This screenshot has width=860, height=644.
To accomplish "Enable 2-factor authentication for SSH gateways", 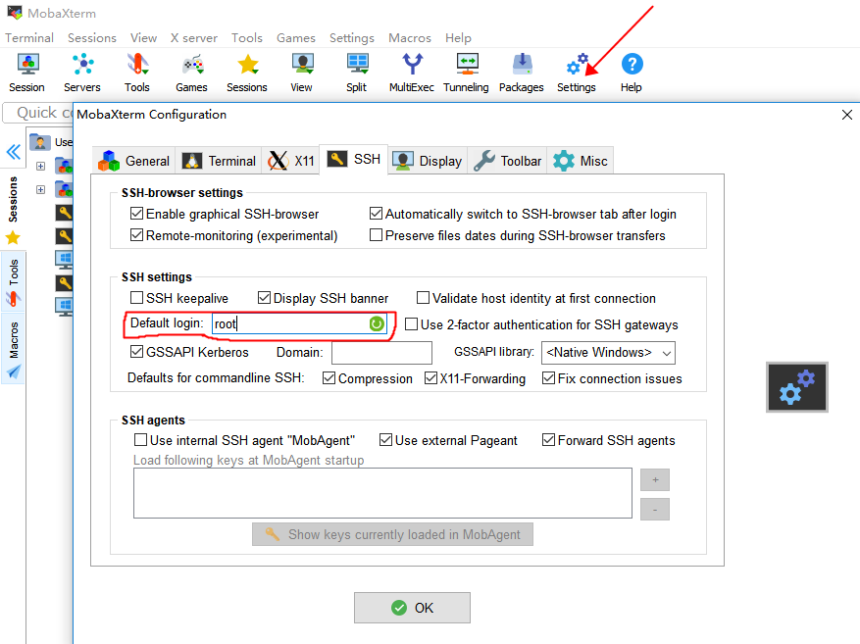I will [411, 324].
